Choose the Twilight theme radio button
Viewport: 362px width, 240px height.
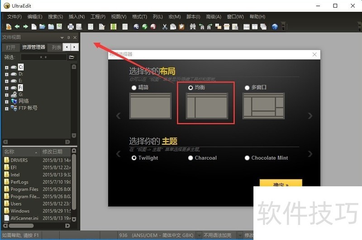pyautogui.click(x=134, y=158)
